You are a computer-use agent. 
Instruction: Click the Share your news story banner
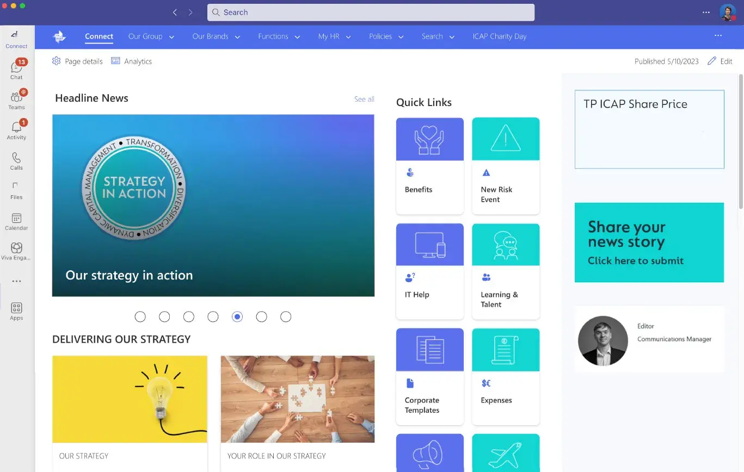click(649, 243)
